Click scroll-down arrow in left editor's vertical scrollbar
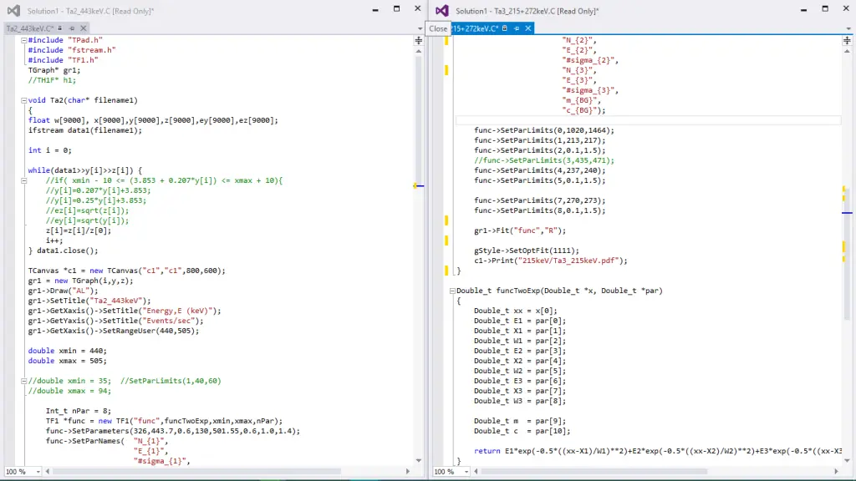 (418, 460)
